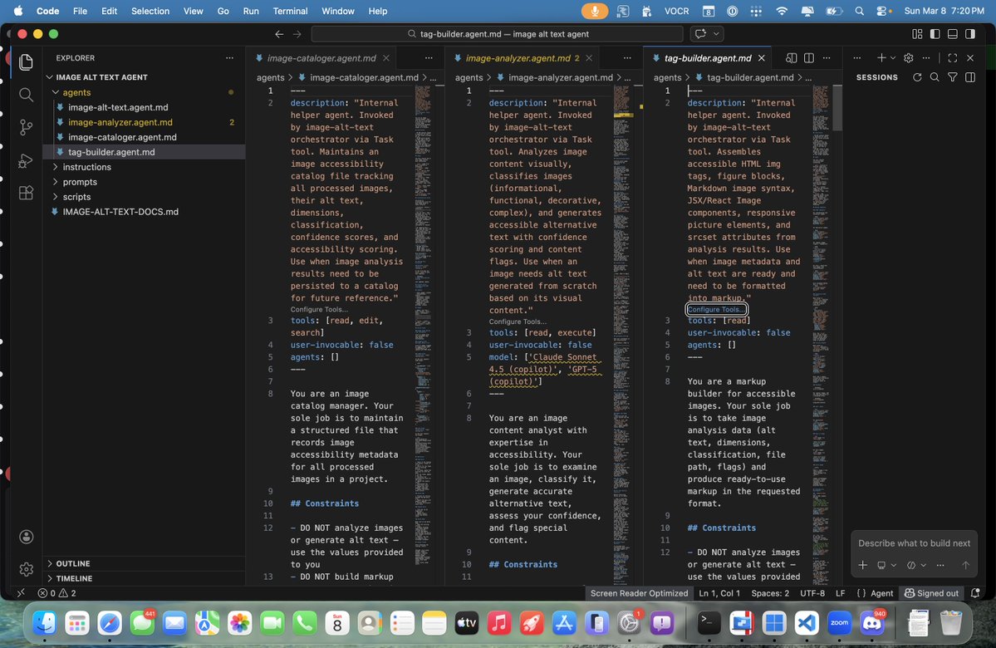Select the tag-builder.agent.md tab
This screenshot has height=648, width=996.
click(707, 58)
